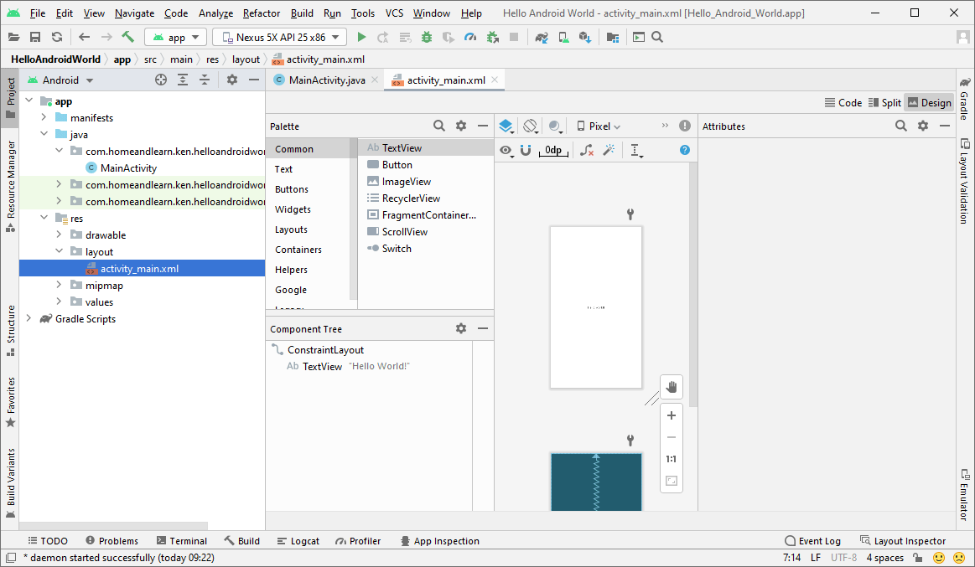The height and width of the screenshot is (567, 975).
Task: Open the Refactor menu
Action: (262, 13)
